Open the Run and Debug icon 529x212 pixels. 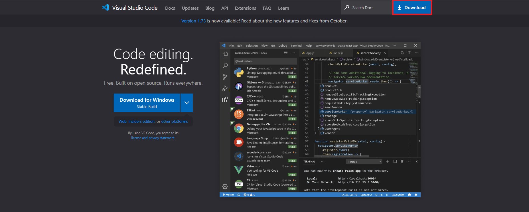[225, 88]
